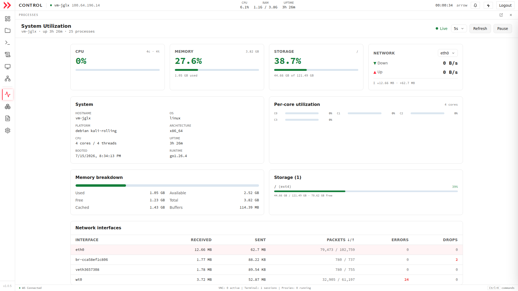Click the Memory breakdown usage bar

(167, 185)
